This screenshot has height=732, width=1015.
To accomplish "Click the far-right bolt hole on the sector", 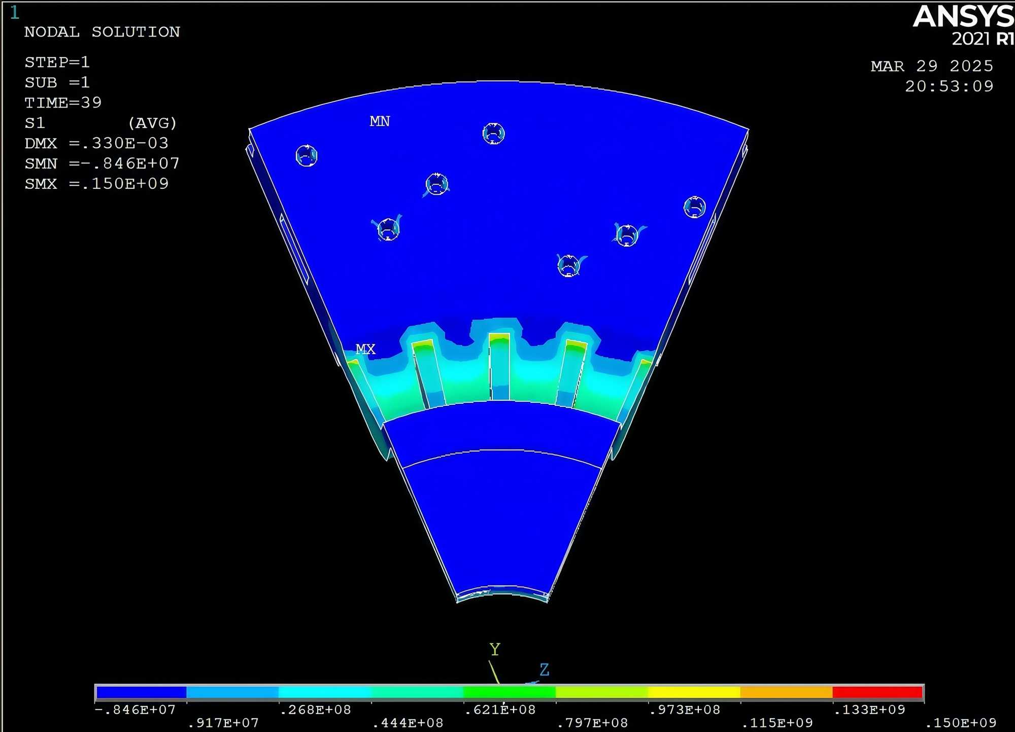I will [694, 207].
